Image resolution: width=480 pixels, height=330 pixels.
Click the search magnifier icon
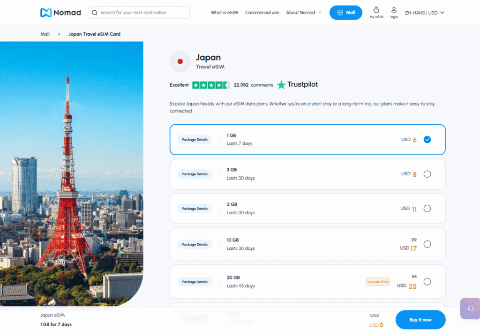coord(94,12)
